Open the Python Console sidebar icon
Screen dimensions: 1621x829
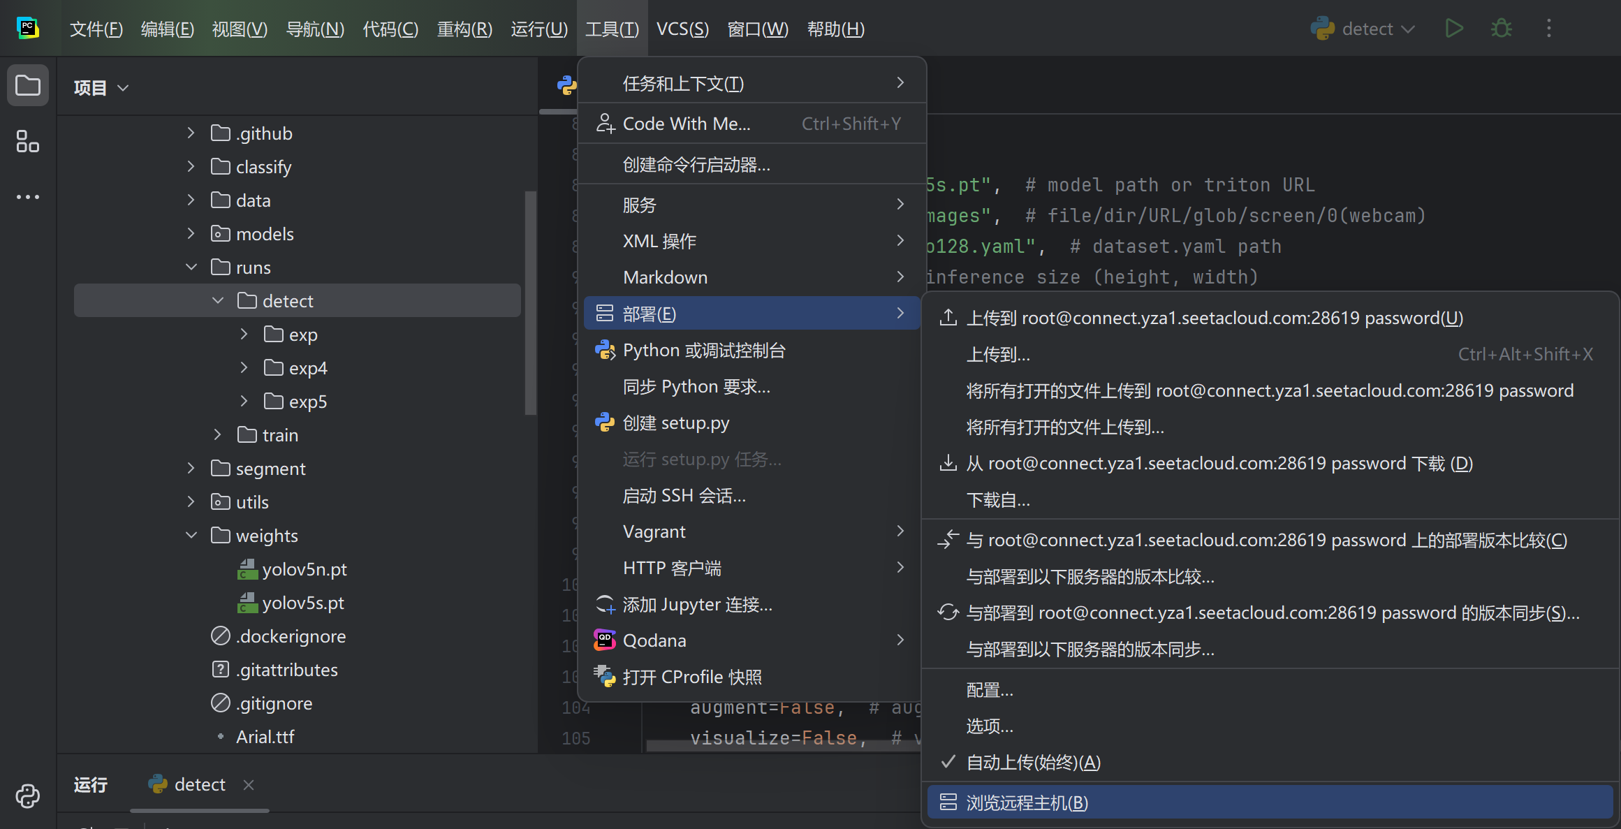click(28, 795)
